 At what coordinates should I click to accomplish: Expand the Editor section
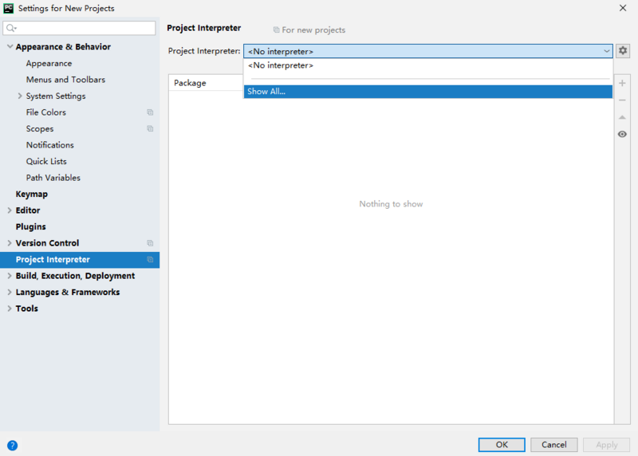(10, 210)
